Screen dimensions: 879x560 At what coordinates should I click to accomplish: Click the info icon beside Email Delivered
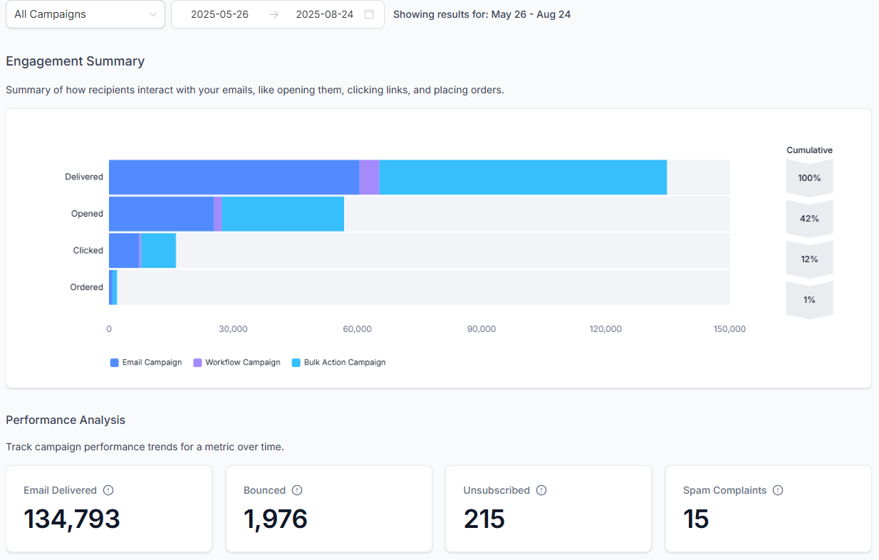108,490
